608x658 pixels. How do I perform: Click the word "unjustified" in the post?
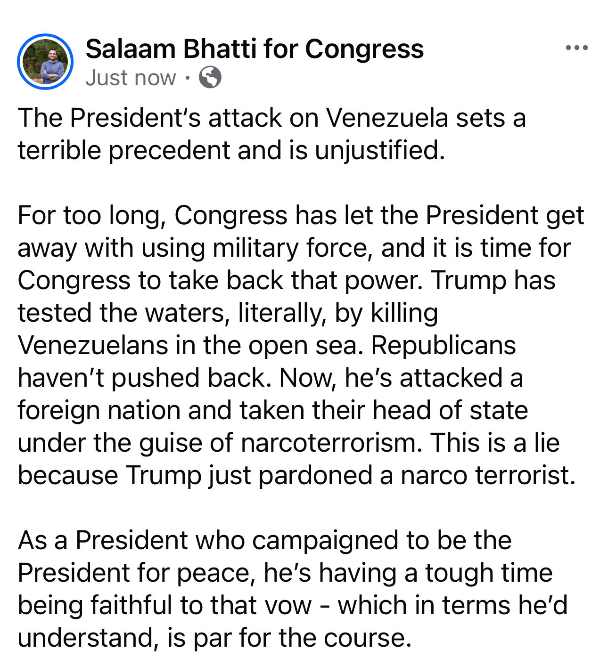378,151
